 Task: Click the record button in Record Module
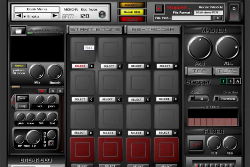click(x=159, y=9)
